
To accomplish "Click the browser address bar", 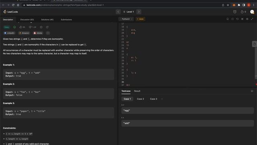I will (x=121, y=5).
